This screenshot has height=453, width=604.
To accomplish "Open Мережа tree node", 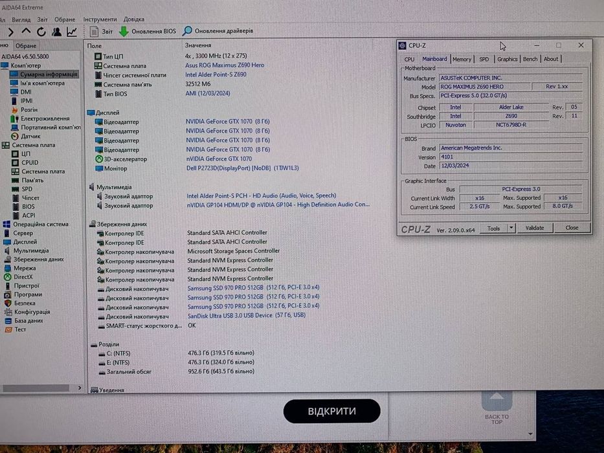I will [19, 268].
